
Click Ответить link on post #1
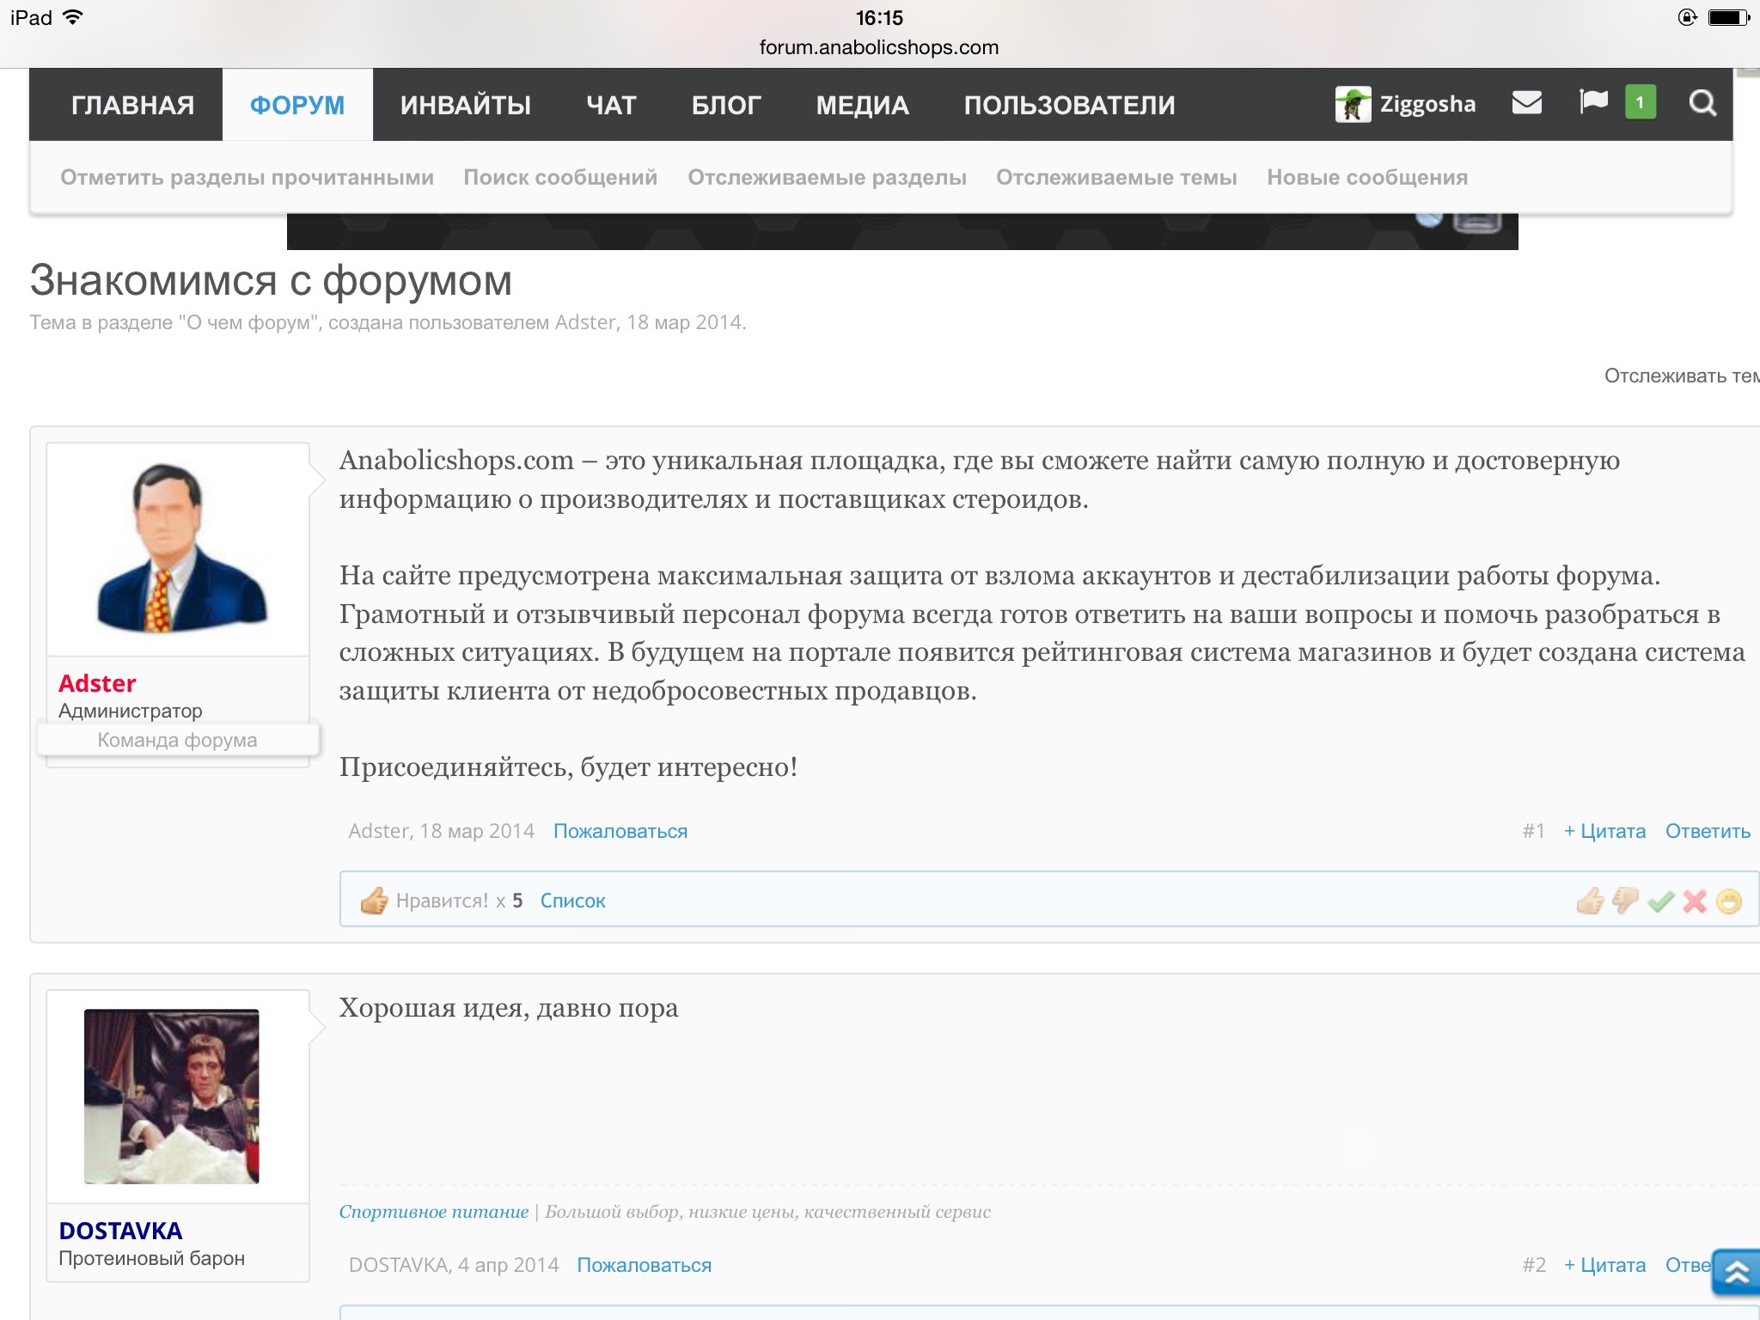click(1707, 831)
